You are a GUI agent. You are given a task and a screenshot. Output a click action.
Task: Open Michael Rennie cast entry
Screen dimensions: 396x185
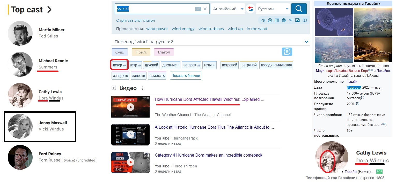coord(53,61)
